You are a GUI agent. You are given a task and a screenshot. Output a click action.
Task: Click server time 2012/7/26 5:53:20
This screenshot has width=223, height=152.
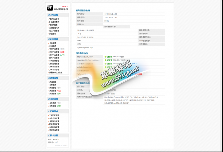[85, 37]
